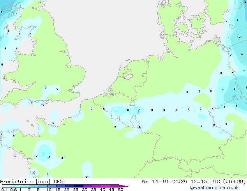
Task: Click the 'GFS' model label
Action: [58, 182]
